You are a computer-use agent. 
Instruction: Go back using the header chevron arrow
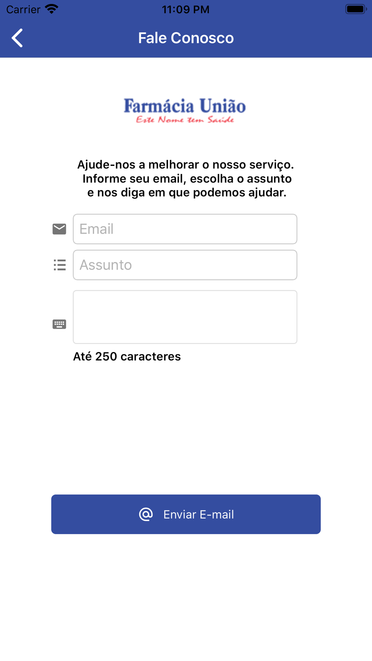[17, 38]
